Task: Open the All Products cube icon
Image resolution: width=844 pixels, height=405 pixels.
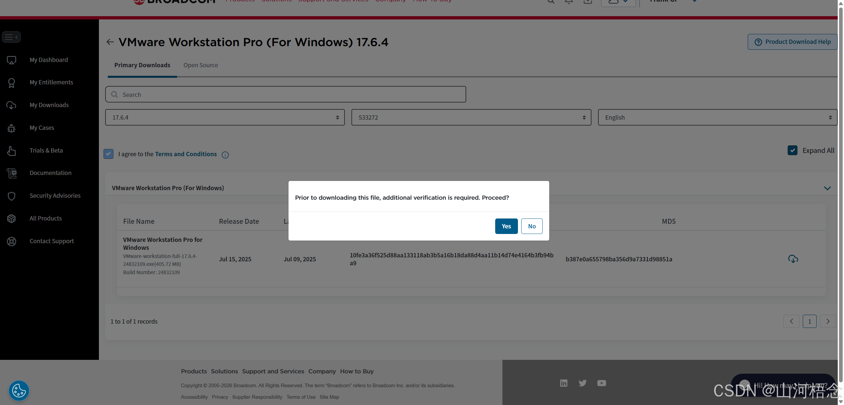Action: (12, 218)
